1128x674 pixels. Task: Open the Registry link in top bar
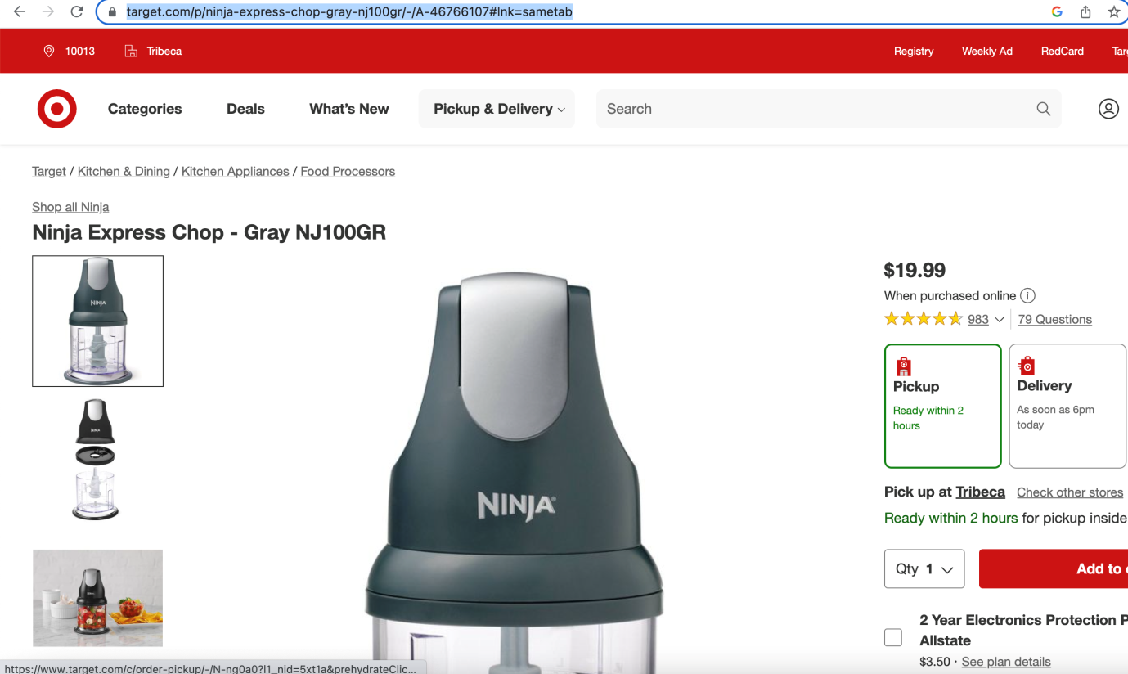pos(914,51)
